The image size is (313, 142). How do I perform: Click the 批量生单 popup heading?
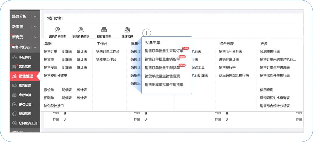coord(153,43)
